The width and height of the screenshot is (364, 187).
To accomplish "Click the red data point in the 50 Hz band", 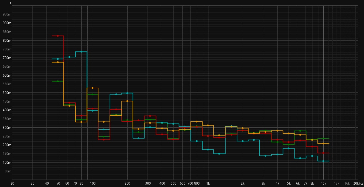I will [58, 36].
